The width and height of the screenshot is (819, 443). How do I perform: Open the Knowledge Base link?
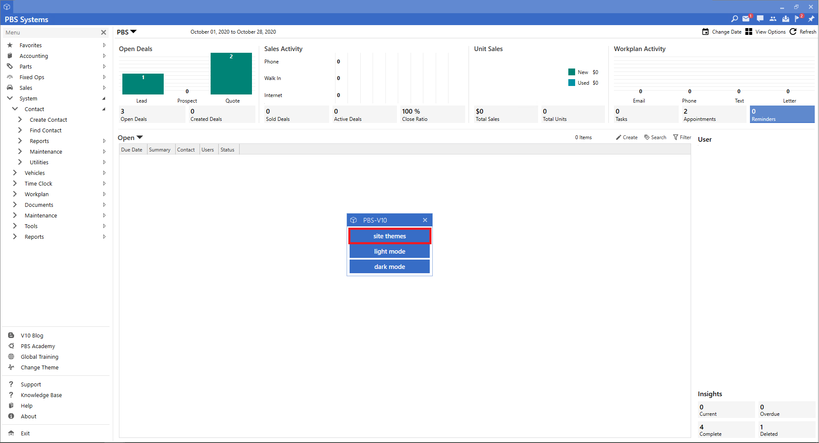(x=41, y=395)
